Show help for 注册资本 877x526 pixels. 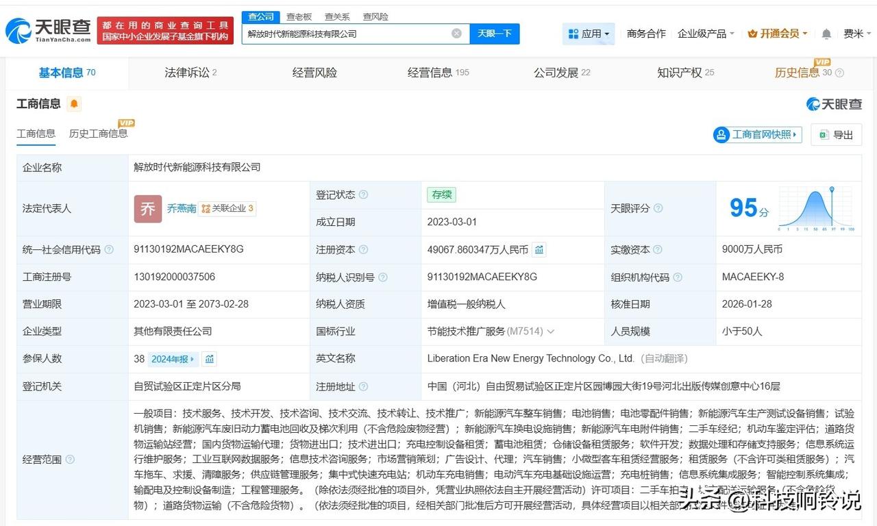363,250
